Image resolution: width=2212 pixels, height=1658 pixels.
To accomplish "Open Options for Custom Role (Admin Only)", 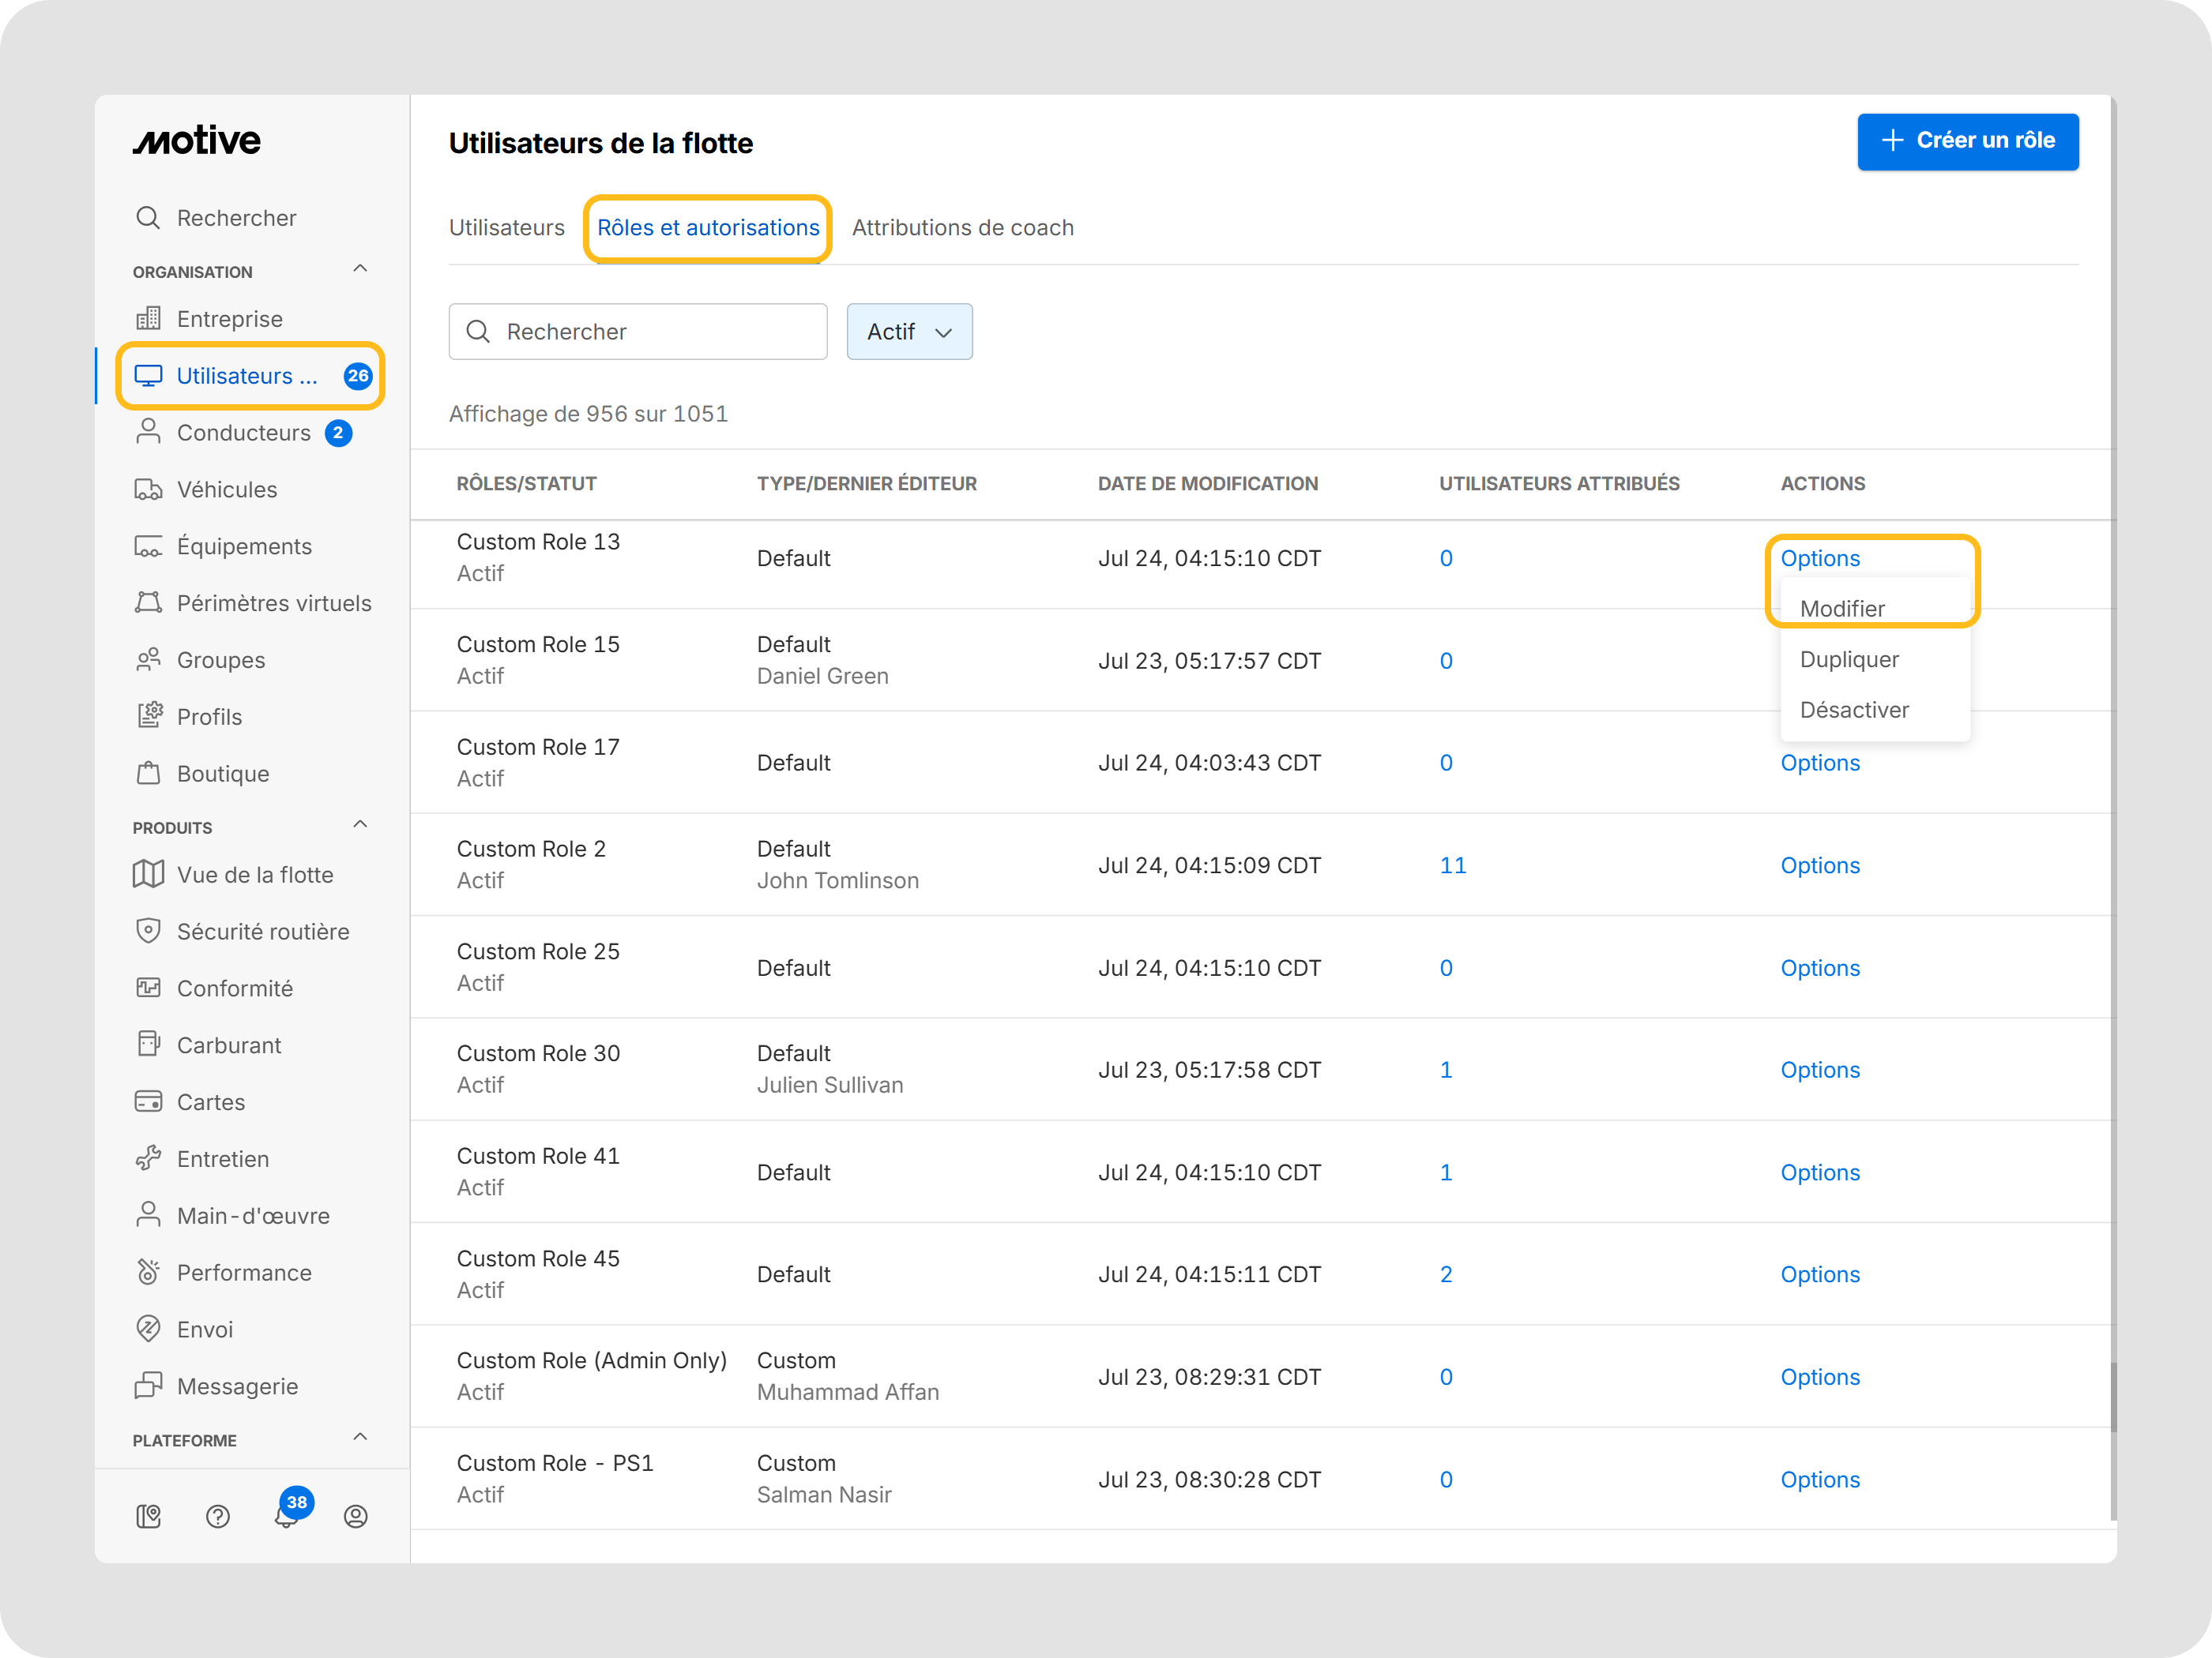I will [x=1820, y=1376].
